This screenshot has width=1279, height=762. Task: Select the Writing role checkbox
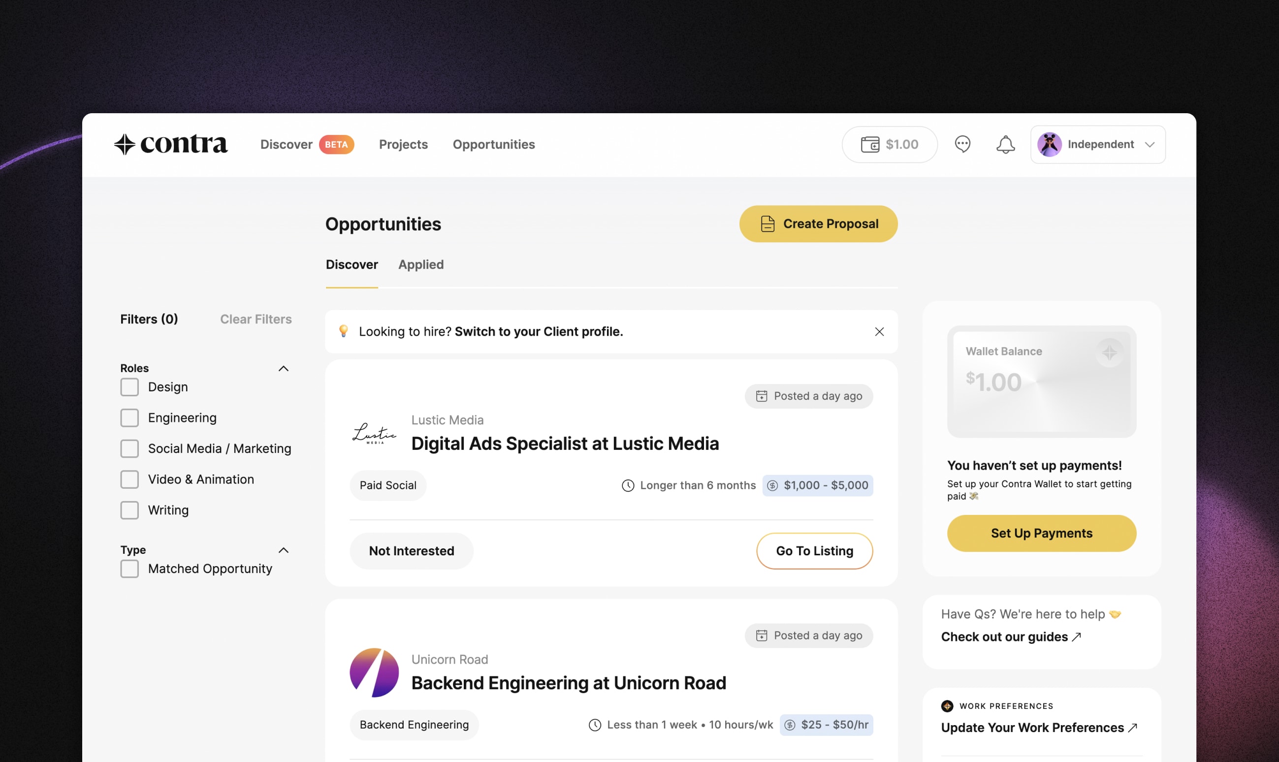pos(129,510)
